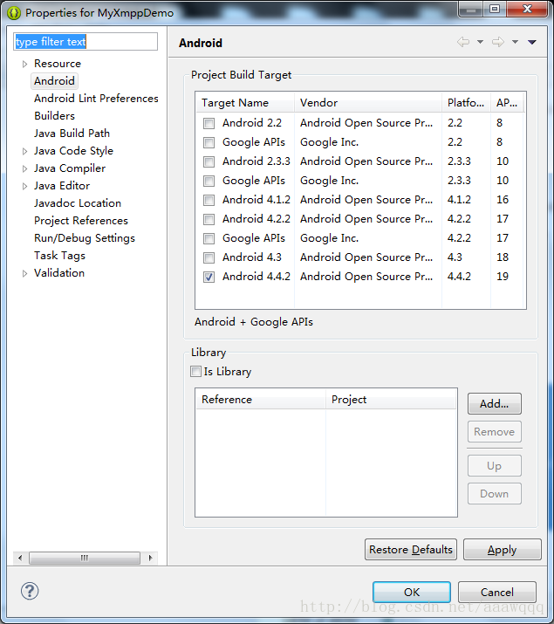
Task: Expand the Validation tree node
Action: coord(24,273)
